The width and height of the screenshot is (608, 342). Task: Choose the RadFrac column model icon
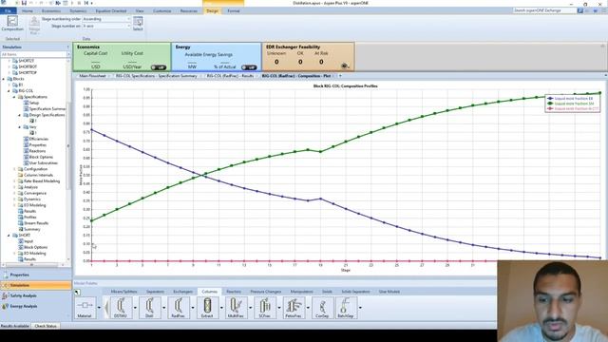(178, 308)
